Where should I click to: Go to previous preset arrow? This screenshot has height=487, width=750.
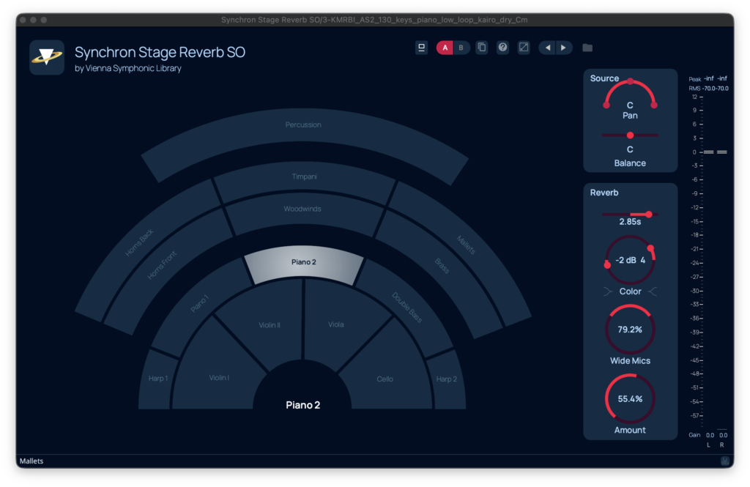pyautogui.click(x=548, y=48)
